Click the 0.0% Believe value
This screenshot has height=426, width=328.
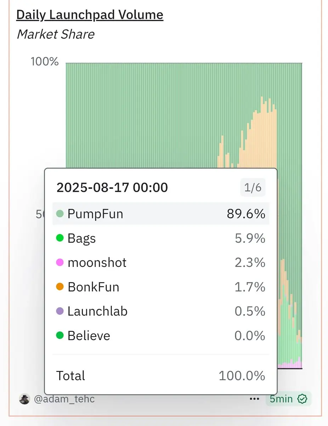250,335
